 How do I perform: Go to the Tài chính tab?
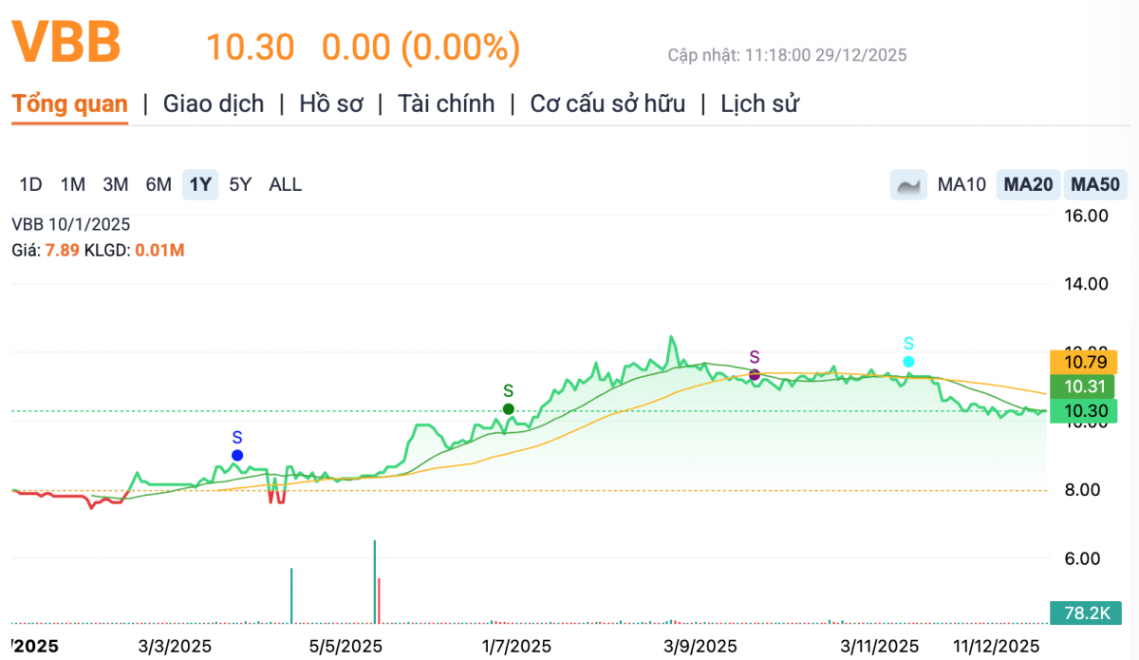click(x=446, y=104)
